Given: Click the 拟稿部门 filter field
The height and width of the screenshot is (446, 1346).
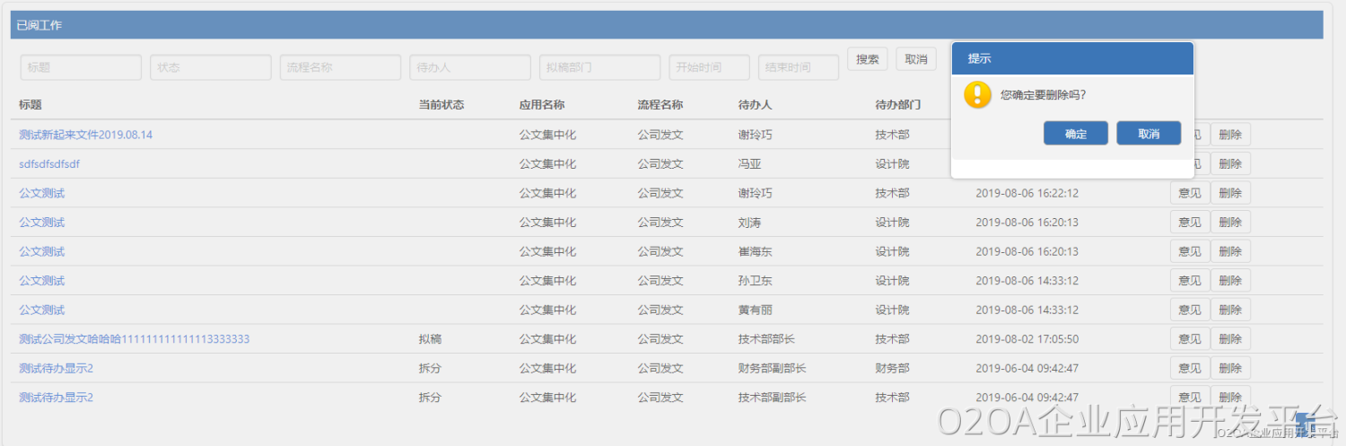Looking at the screenshot, I should (599, 67).
